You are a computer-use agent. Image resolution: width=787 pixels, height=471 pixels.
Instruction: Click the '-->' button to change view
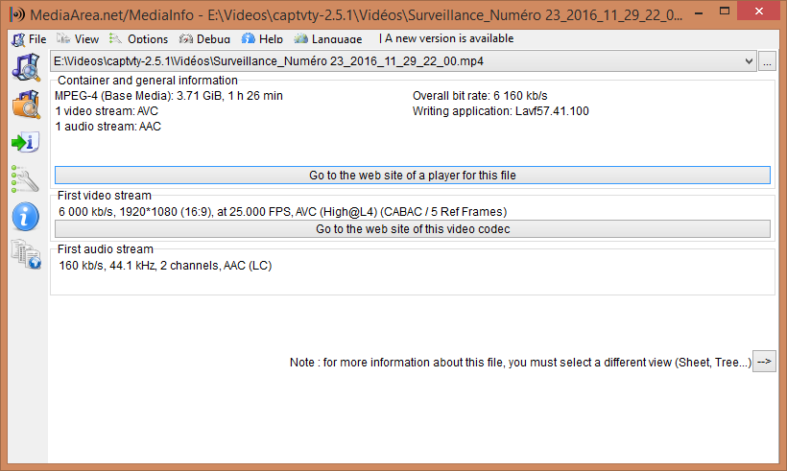(764, 361)
